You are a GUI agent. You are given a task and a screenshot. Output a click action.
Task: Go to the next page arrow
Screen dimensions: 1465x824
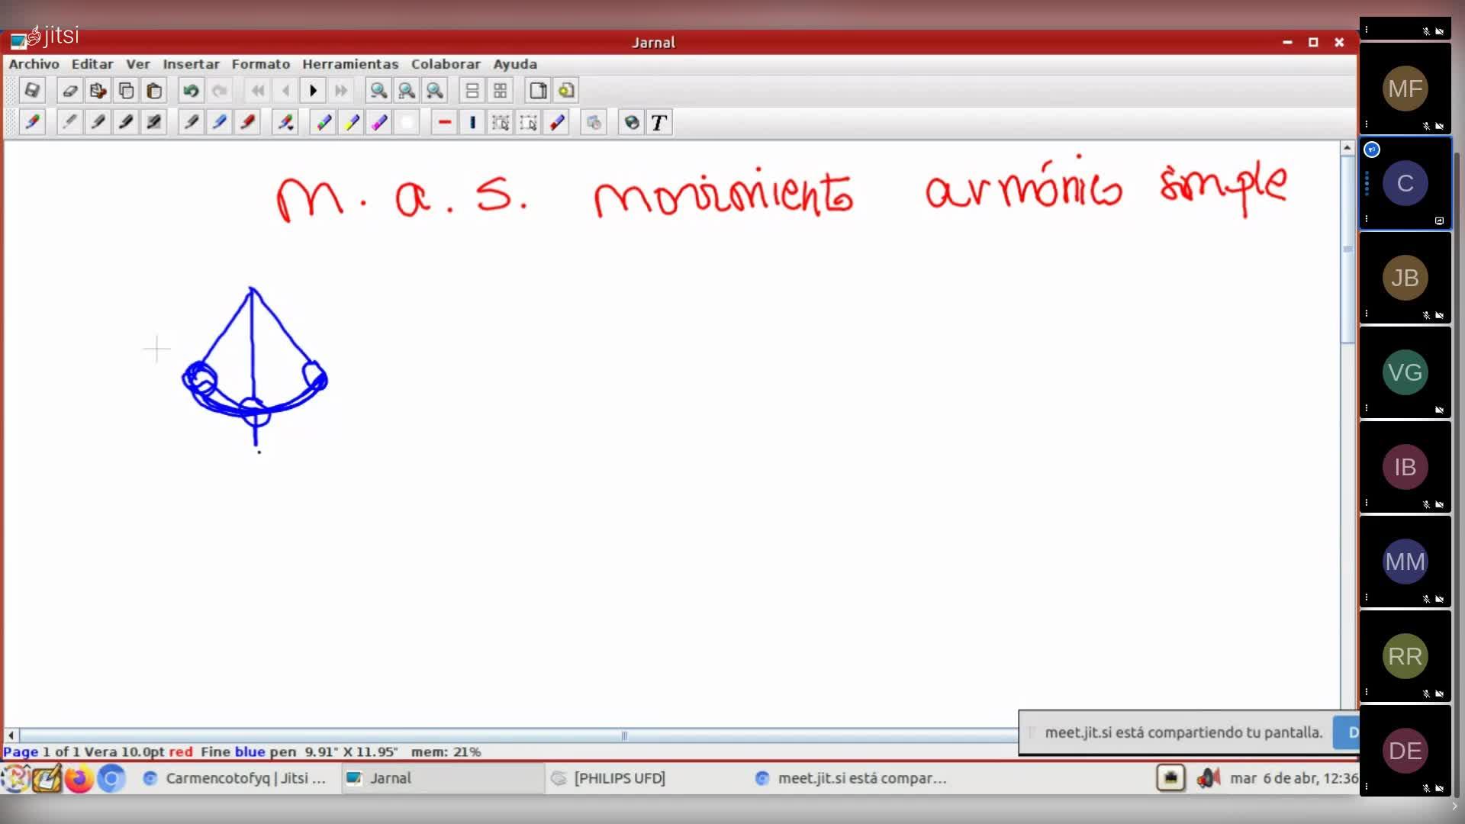tap(313, 91)
